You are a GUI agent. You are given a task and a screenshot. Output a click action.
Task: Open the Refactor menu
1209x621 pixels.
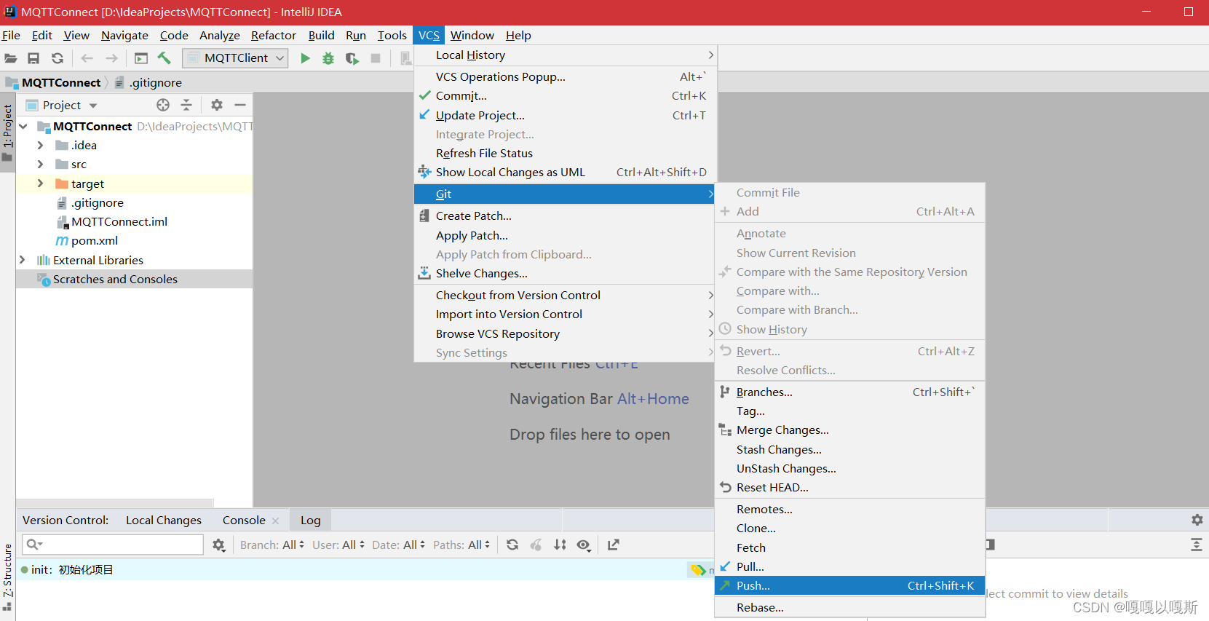274,35
